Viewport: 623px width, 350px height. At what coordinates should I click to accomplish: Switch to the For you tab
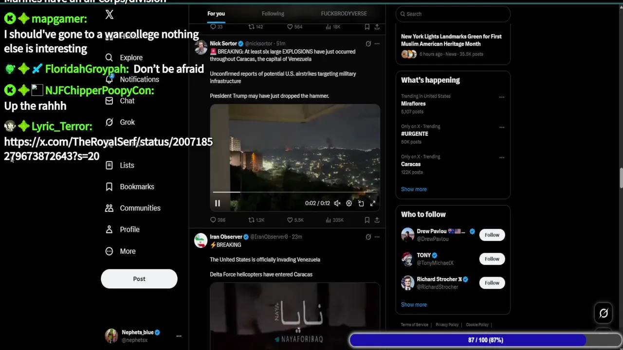point(216,14)
